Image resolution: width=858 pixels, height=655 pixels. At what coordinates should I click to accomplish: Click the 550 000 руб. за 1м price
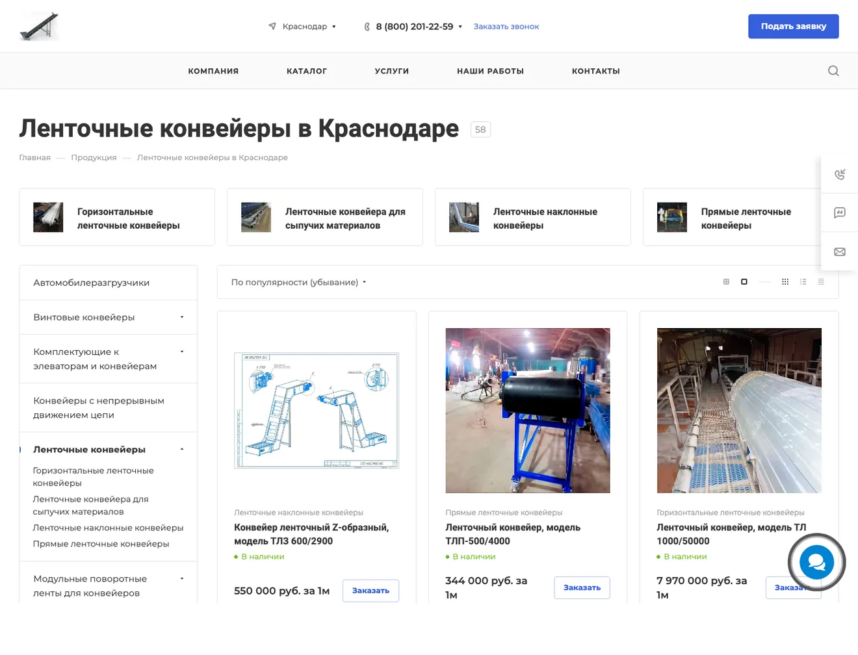[x=282, y=591]
